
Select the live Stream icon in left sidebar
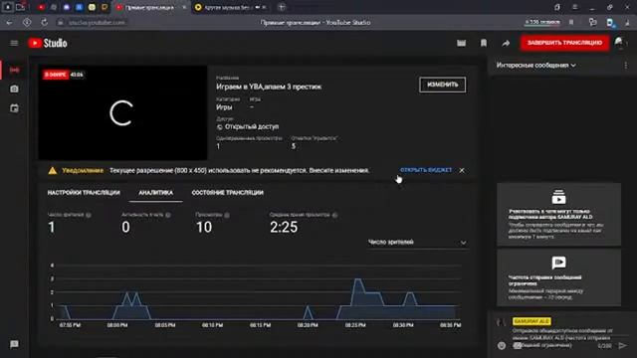click(14, 71)
